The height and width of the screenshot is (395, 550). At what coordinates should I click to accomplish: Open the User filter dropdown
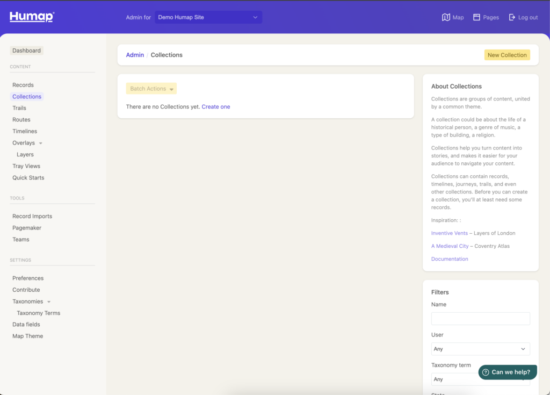[480, 349]
